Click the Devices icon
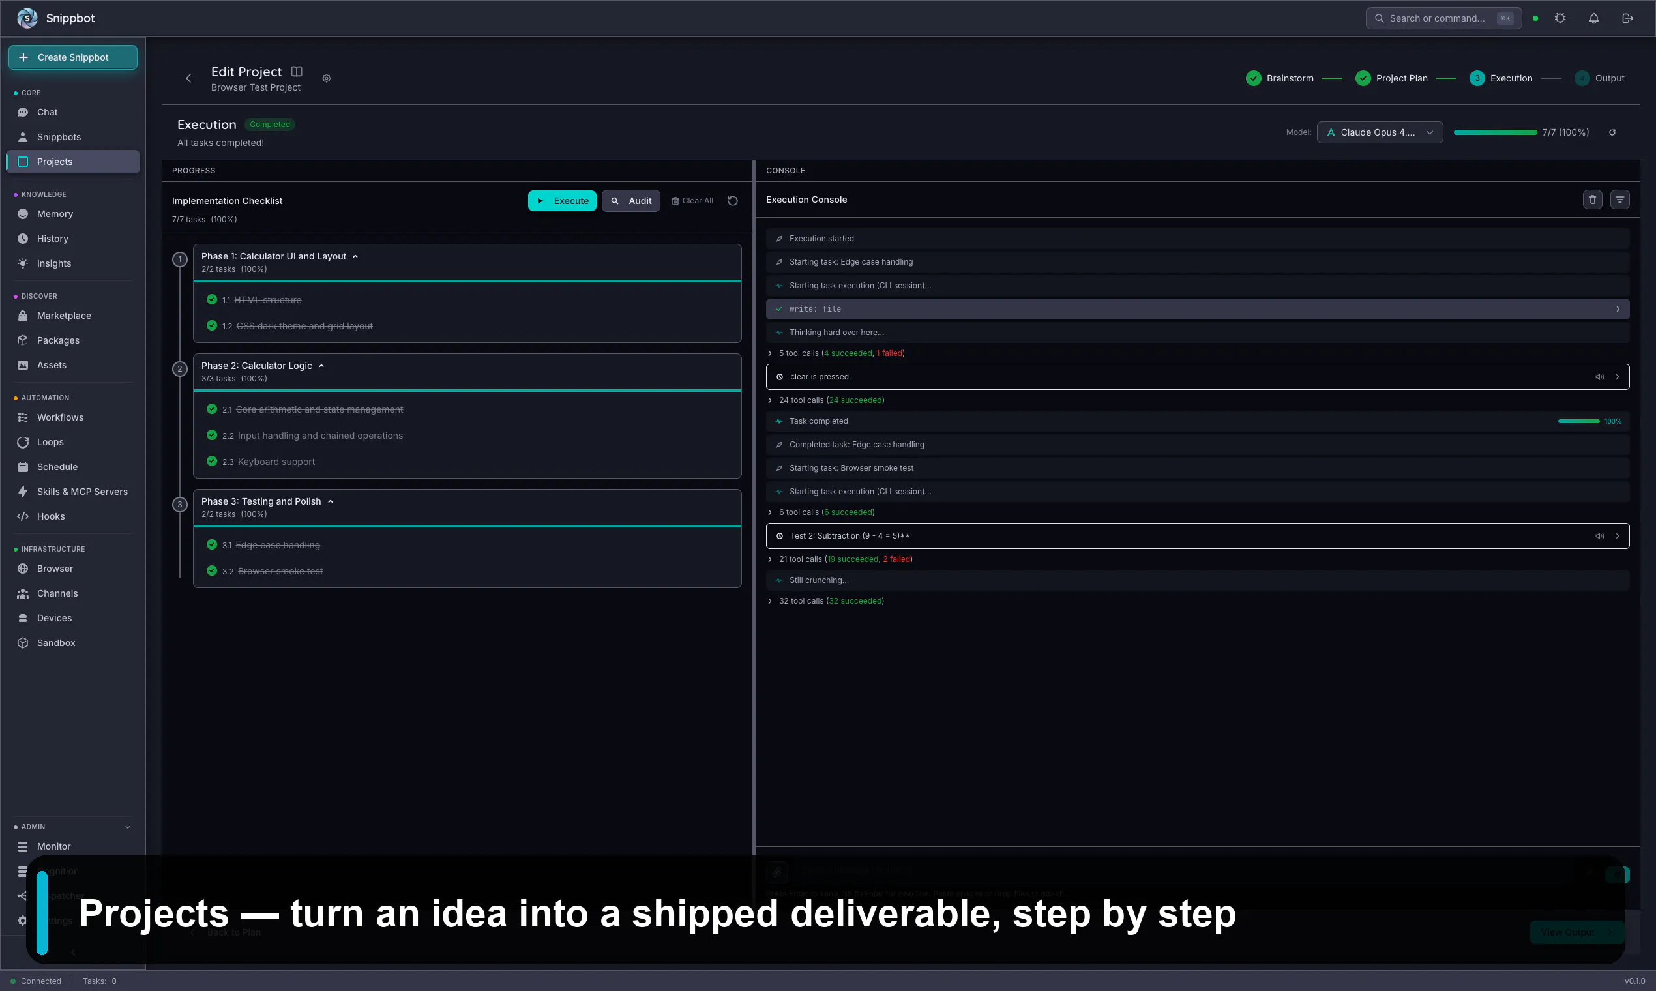Image resolution: width=1656 pixels, height=991 pixels. click(23, 617)
